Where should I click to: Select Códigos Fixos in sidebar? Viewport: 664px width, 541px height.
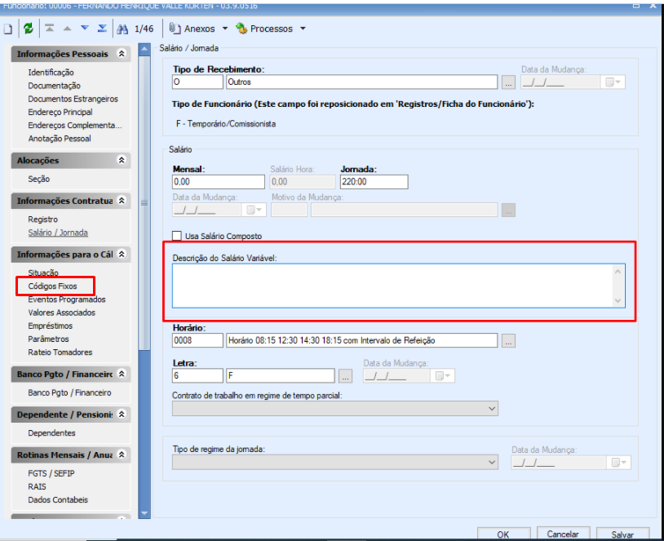52,286
